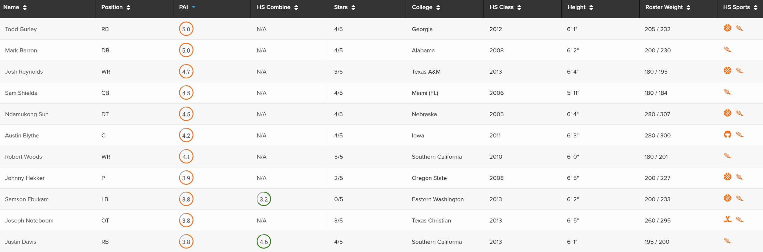Screen dimensions: 763x252
Task: Click track winged-shoe icon in Todd Gurley row
Action: 740,28
